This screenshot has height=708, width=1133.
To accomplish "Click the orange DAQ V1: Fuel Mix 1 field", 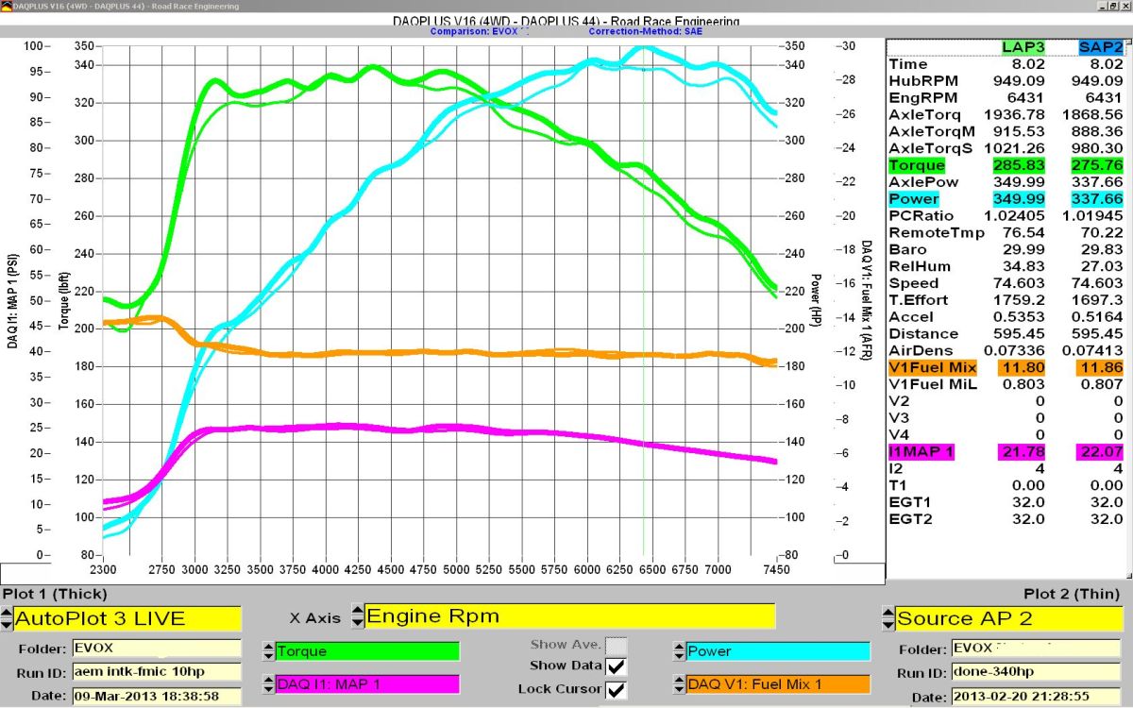I will [x=777, y=683].
